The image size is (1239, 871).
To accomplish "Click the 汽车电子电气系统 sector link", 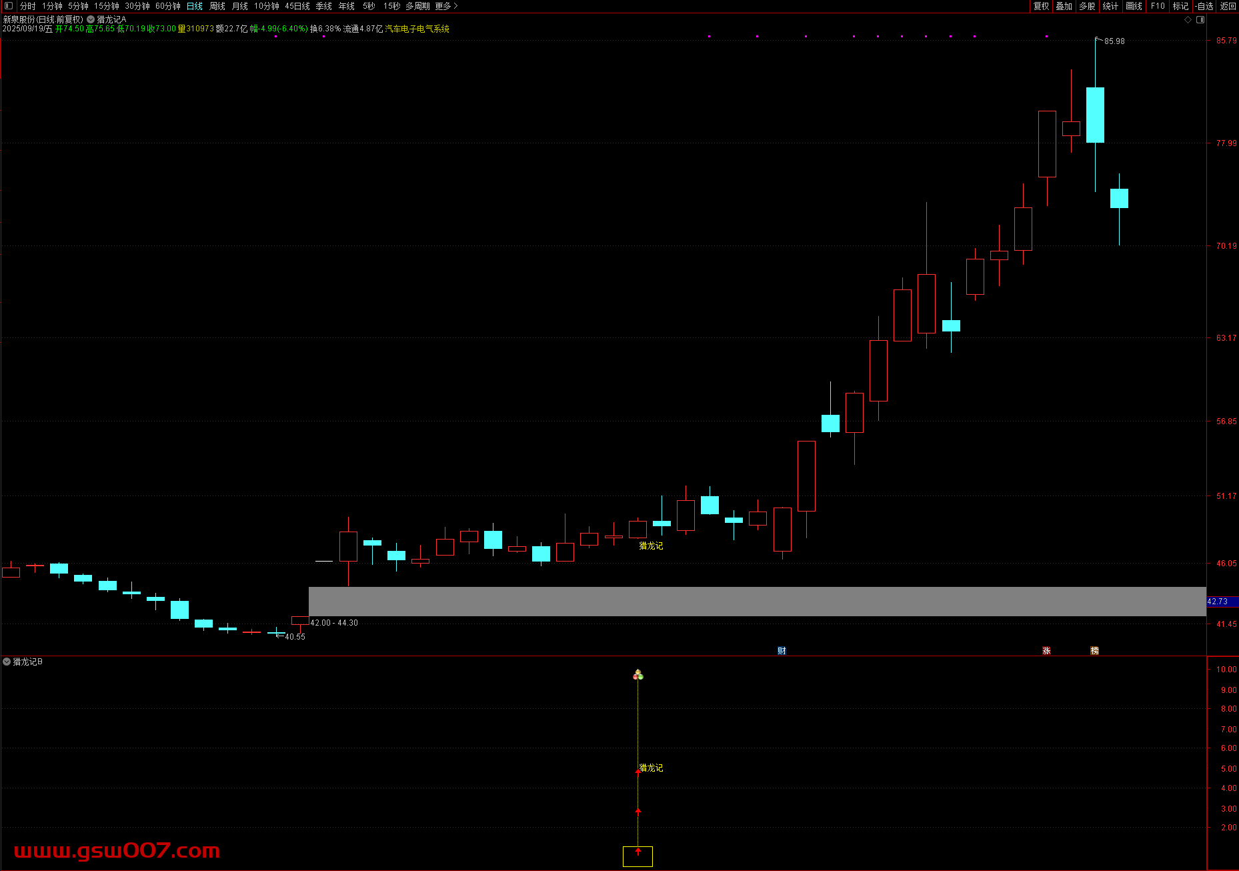I will [x=417, y=29].
